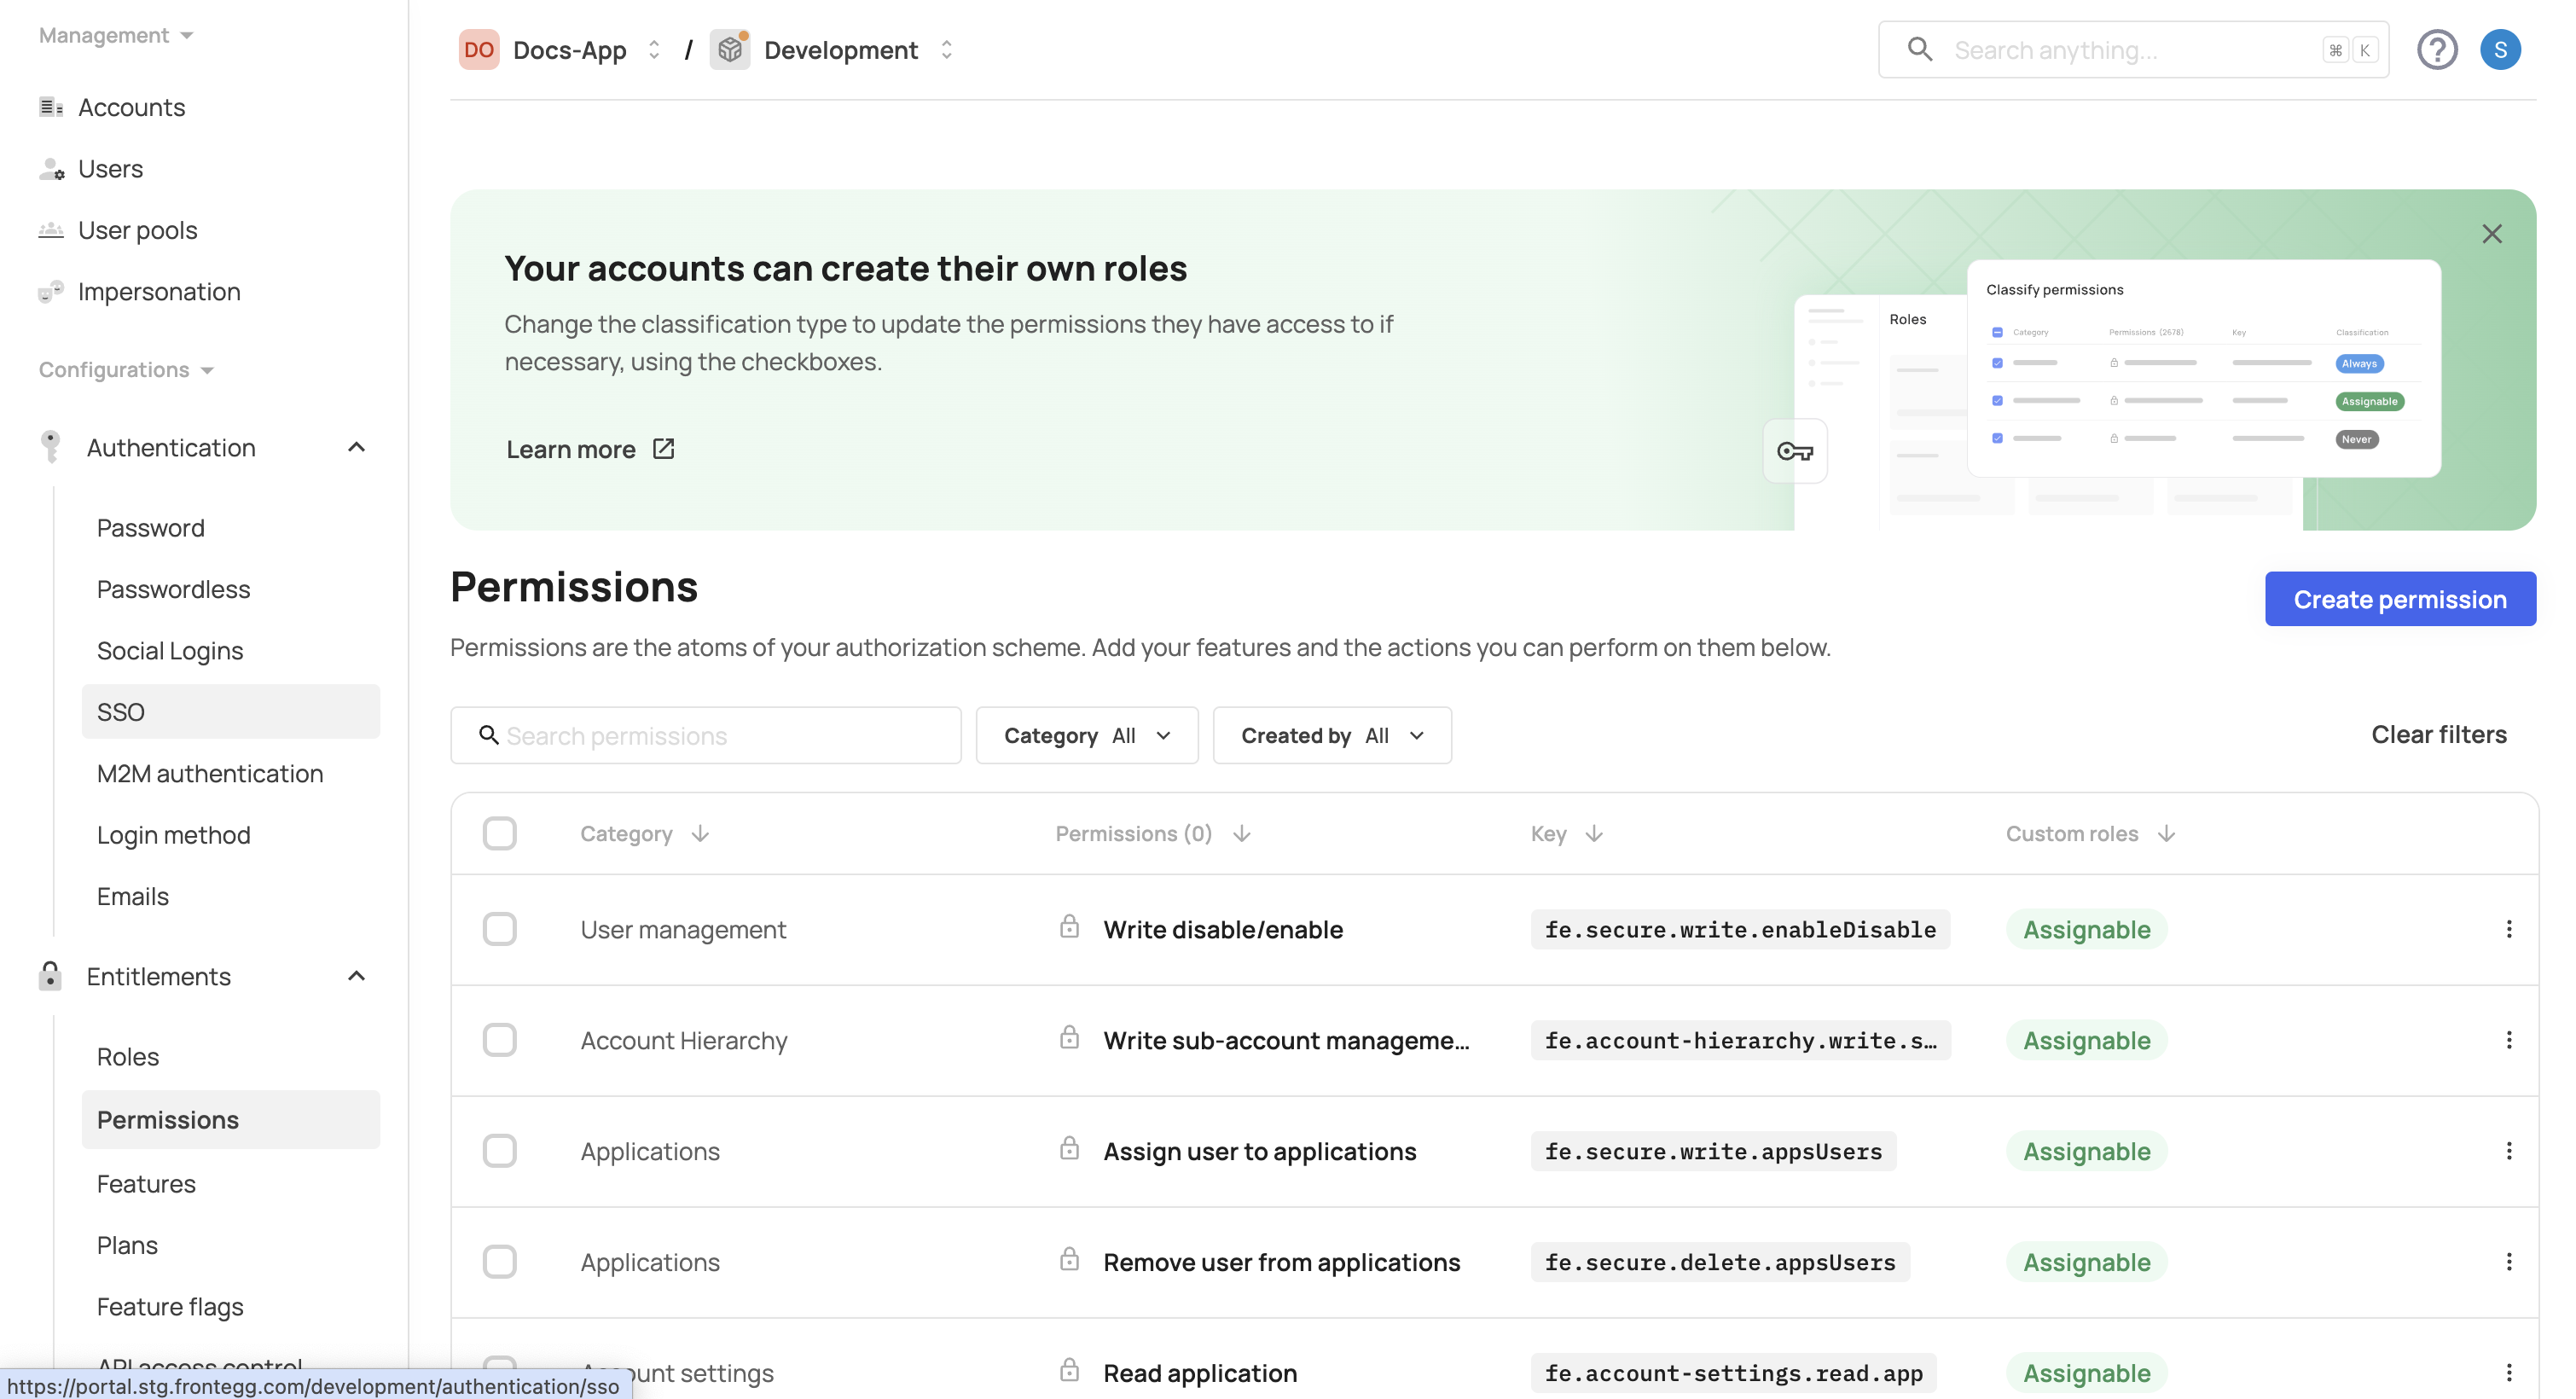This screenshot has width=2576, height=1399.
Task: Open the Social Logins menu item
Action: tap(170, 650)
